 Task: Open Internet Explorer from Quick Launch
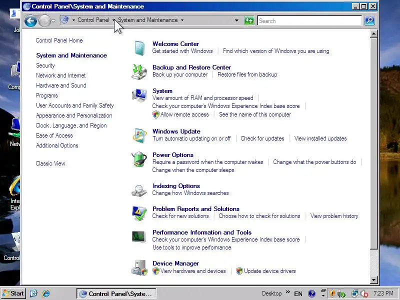(x=46, y=293)
